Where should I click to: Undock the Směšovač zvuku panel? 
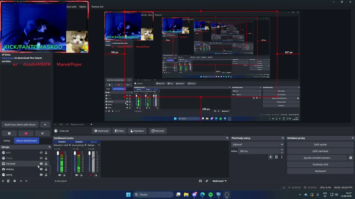tap(227, 138)
